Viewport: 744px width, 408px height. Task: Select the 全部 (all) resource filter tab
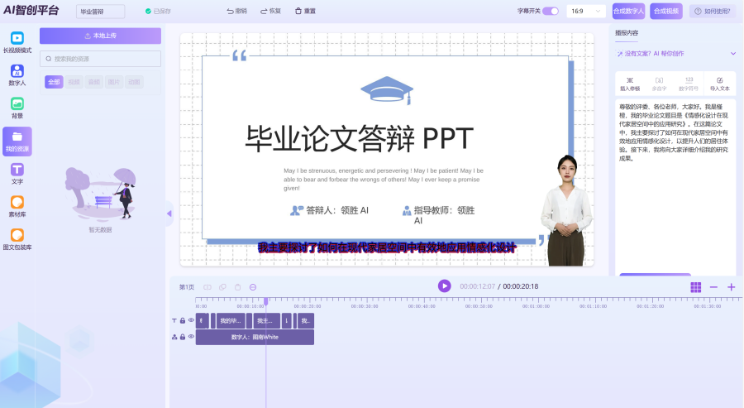click(54, 82)
